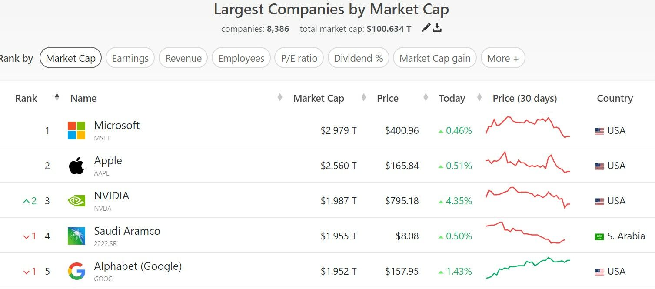Rank companies by Revenue
Viewport: 655px width, 289px height.
183,58
